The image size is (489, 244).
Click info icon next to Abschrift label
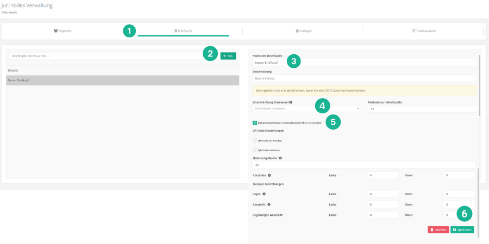[269, 204]
